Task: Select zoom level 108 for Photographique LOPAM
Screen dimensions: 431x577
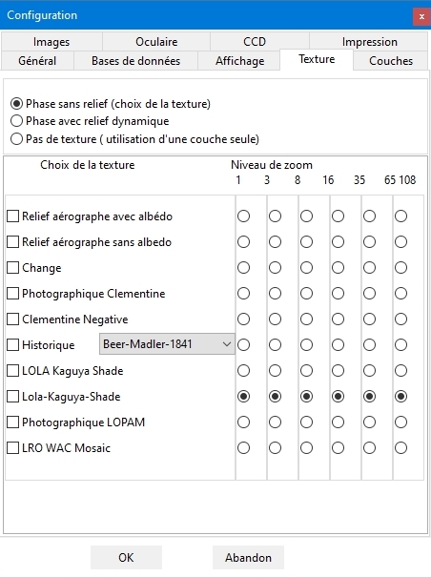Action: [x=400, y=422]
